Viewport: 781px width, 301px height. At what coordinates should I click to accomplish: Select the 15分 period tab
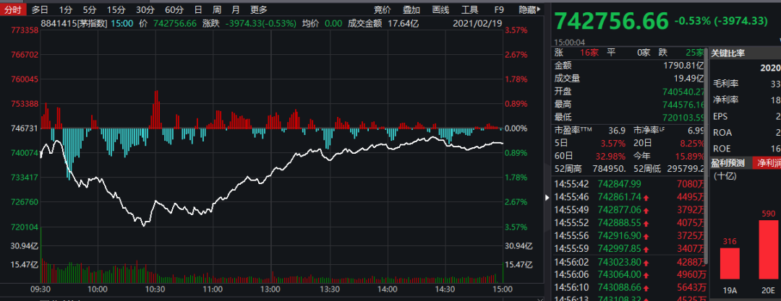point(116,10)
